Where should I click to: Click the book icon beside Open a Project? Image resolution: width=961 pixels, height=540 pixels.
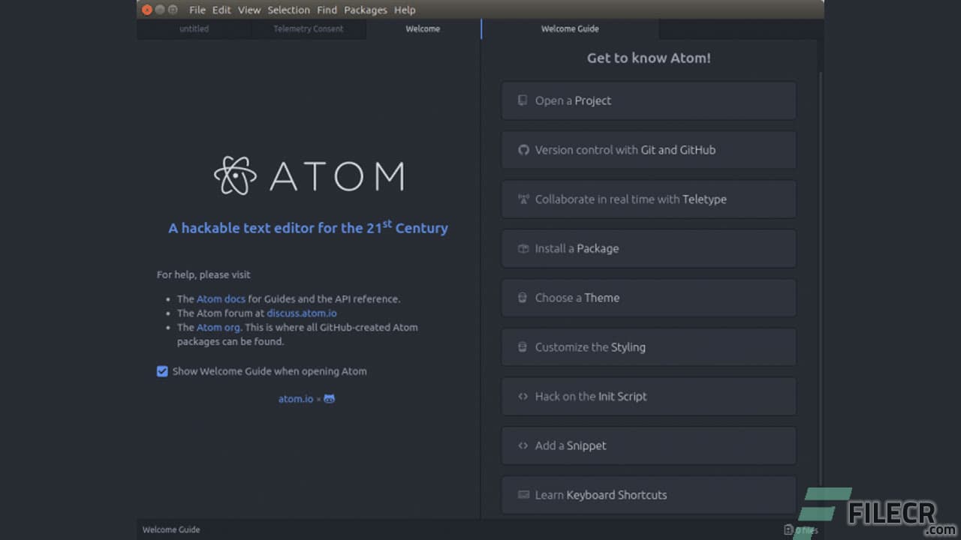coord(523,100)
